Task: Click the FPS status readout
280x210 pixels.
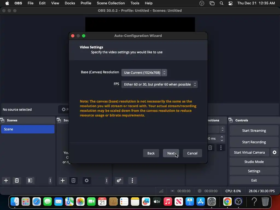Action: point(262,191)
